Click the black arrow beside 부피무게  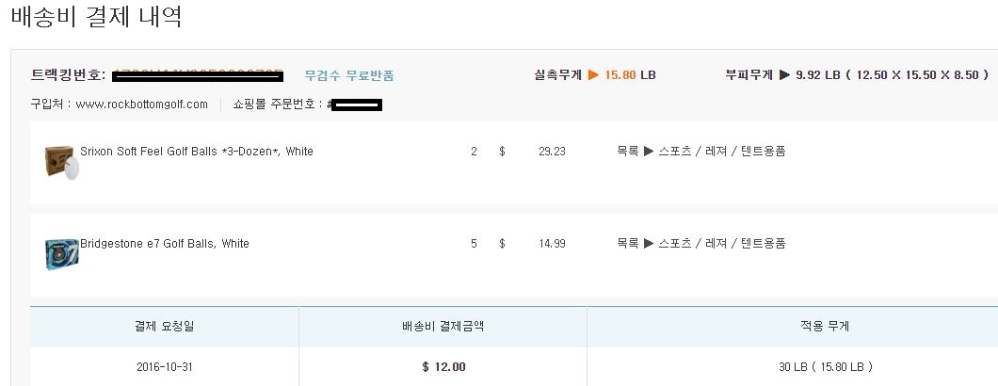click(x=784, y=74)
